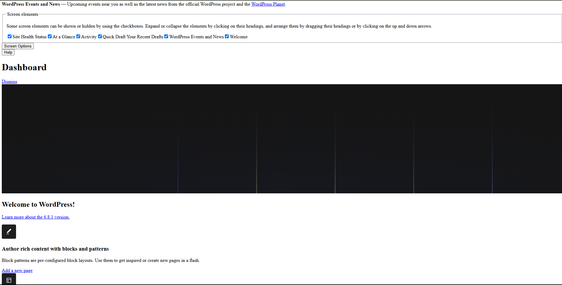The image size is (562, 285).
Task: Open Learn more about 6.8.1 version link
Action: (36, 217)
